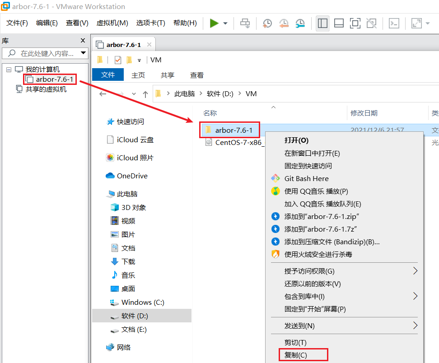
Task: Click the Explorer back arrow
Action: click(103, 94)
